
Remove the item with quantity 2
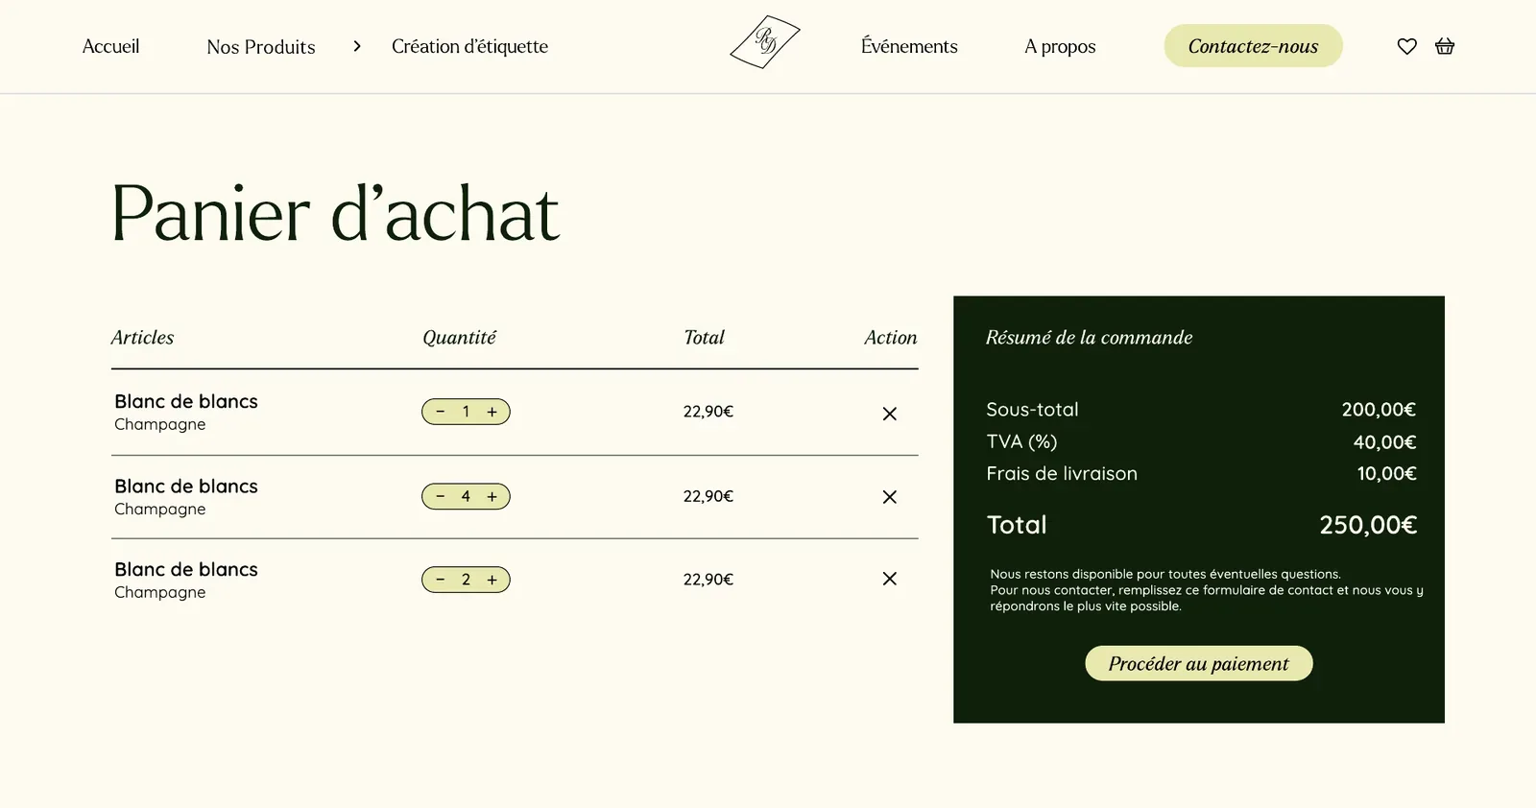pyautogui.click(x=890, y=579)
